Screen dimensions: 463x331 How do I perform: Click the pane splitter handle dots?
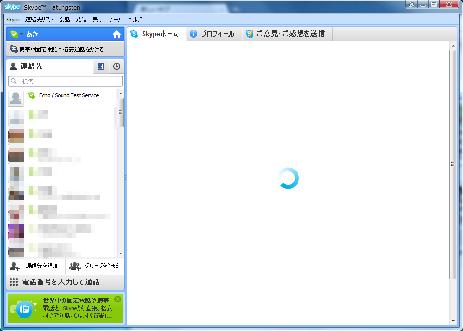tap(126, 178)
